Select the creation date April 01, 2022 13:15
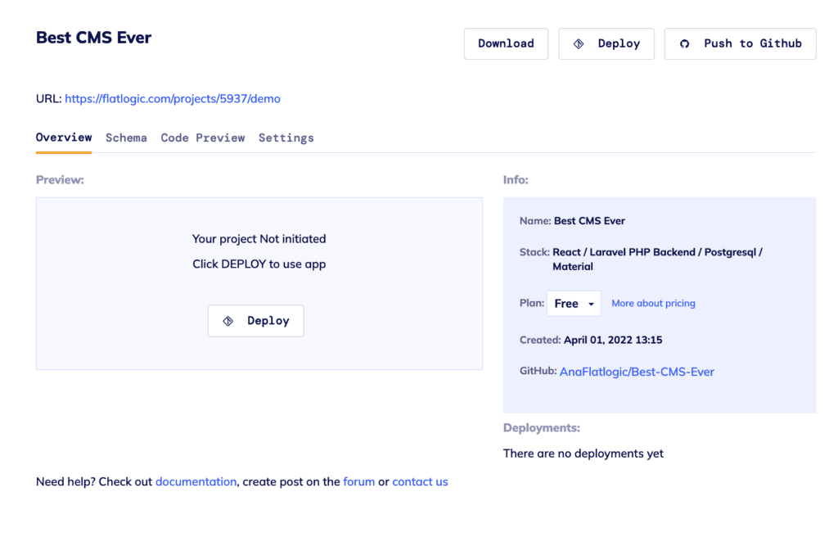 tap(613, 340)
